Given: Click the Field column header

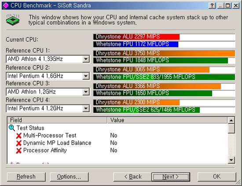Looking at the screenshot, I should (x=57, y=120).
